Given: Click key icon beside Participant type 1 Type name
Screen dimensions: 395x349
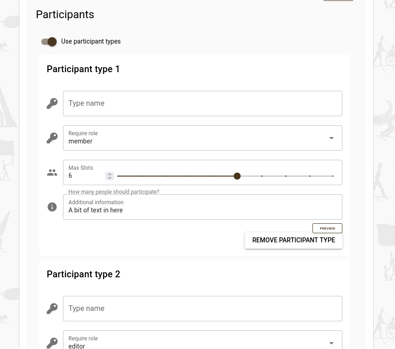Looking at the screenshot, I should click(x=52, y=103).
